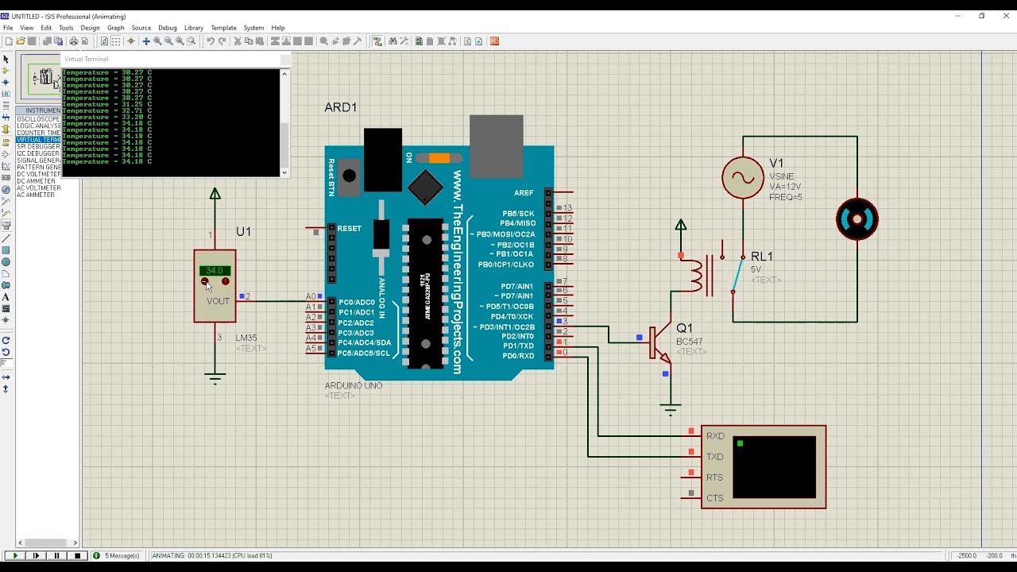1017x572 pixels.
Task: Click the Rotate Anti-Clockwise icon
Action: (x=6, y=352)
